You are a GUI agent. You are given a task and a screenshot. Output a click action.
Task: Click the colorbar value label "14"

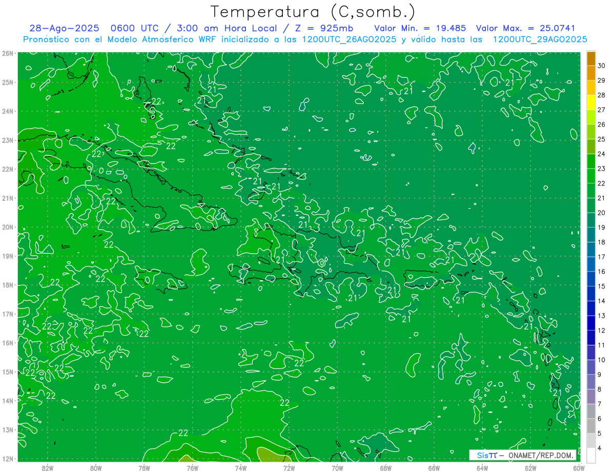click(x=601, y=301)
